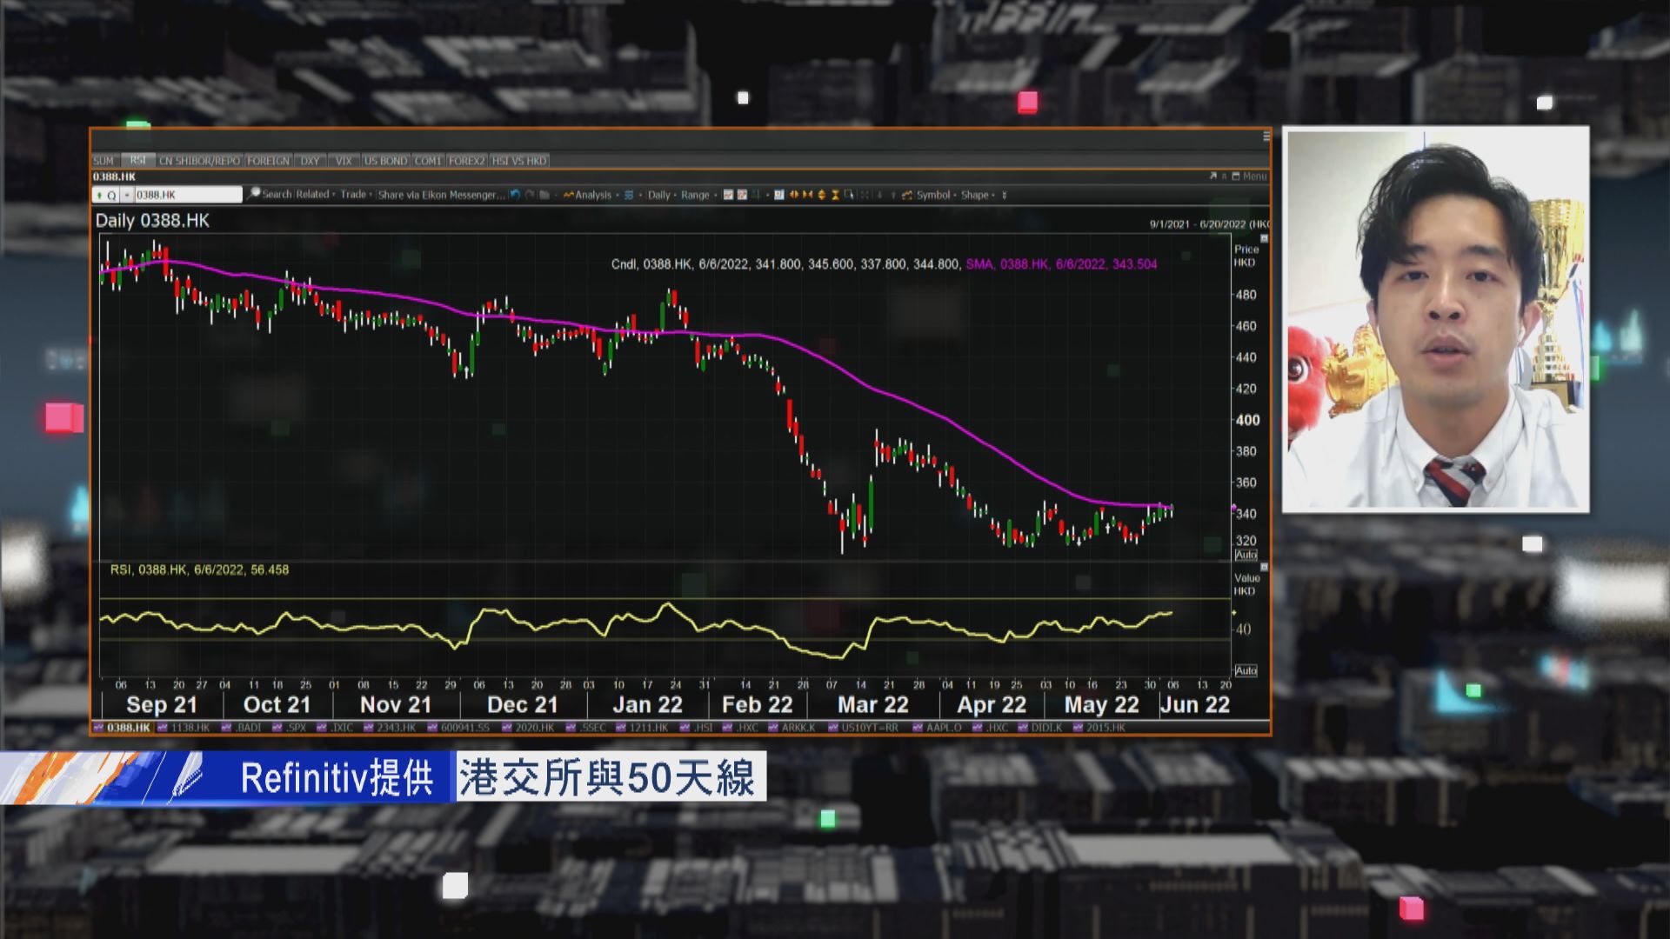
Task: Click the Search magnifier icon in the toolbar
Action: [x=255, y=195]
